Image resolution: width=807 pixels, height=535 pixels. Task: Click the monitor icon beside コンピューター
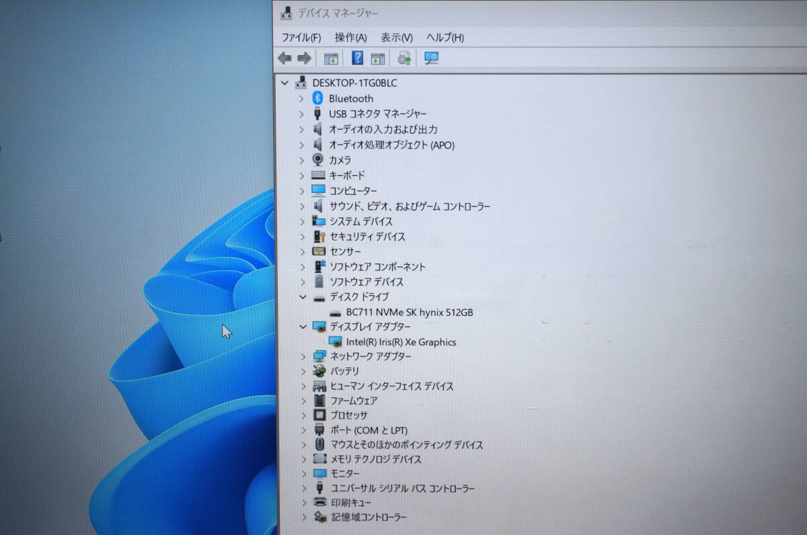tap(319, 191)
